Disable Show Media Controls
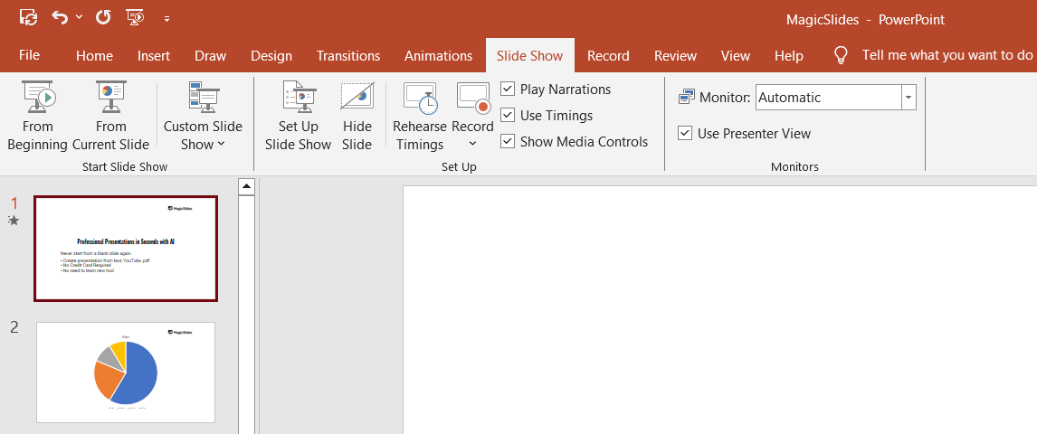This screenshot has width=1037, height=434. click(508, 142)
